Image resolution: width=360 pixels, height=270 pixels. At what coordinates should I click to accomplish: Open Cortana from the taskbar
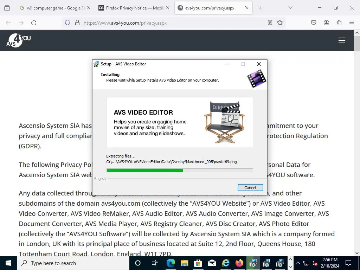point(138,263)
